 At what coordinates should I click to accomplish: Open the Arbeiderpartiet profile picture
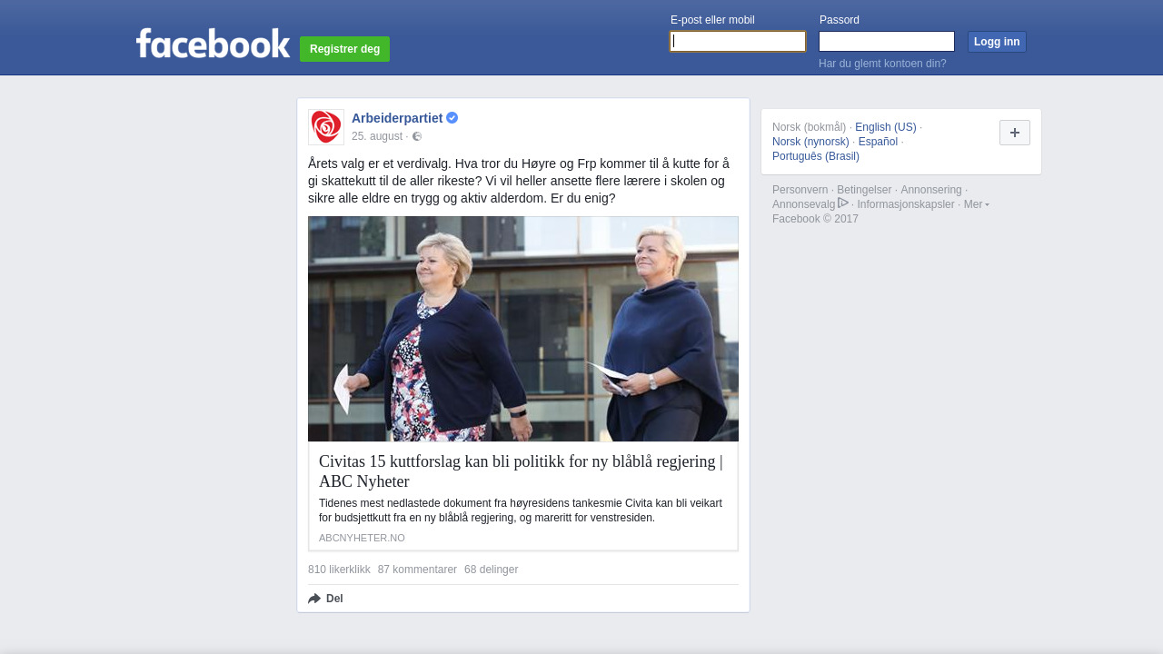(x=326, y=127)
